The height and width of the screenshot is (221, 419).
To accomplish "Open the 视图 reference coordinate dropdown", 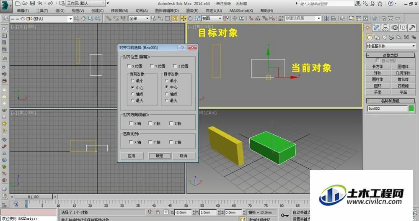I will point(212,18).
